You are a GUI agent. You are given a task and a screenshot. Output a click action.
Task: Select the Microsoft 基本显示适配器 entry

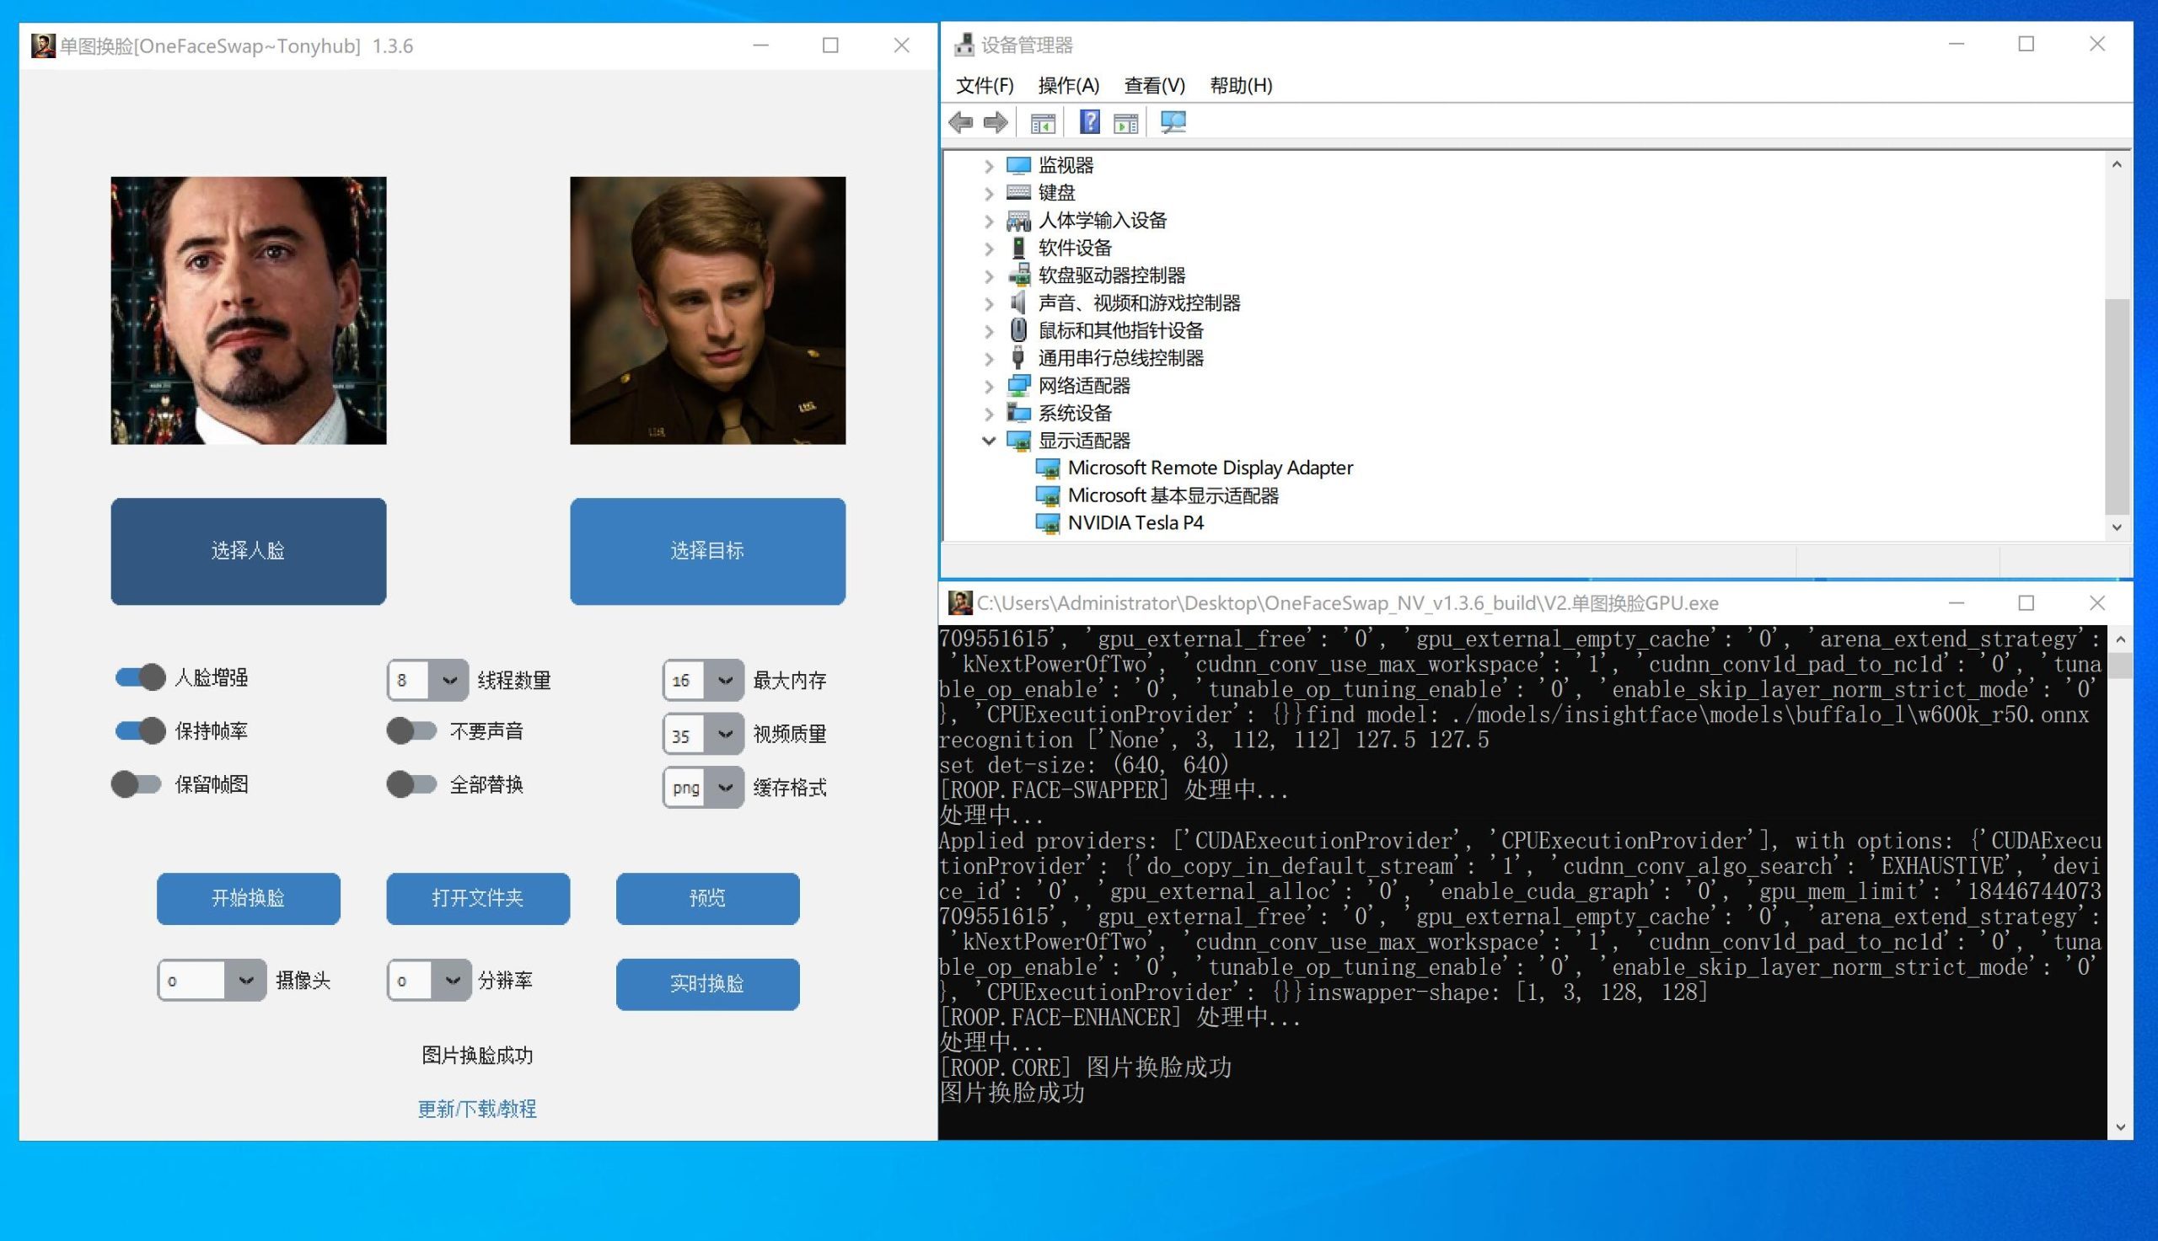point(1173,495)
